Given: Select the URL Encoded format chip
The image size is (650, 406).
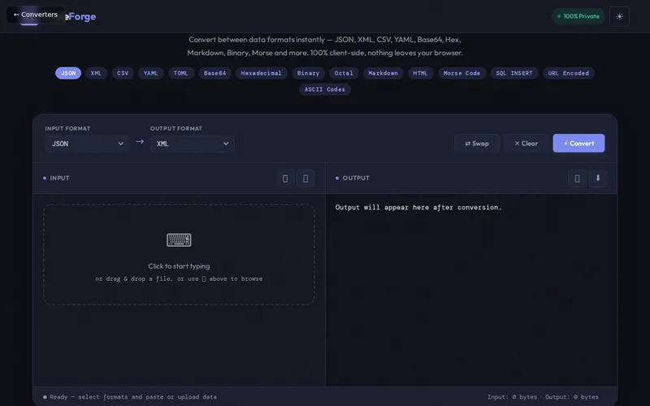Looking at the screenshot, I should [568, 73].
